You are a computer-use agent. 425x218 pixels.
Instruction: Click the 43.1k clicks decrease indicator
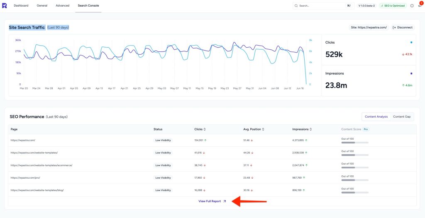point(407,54)
